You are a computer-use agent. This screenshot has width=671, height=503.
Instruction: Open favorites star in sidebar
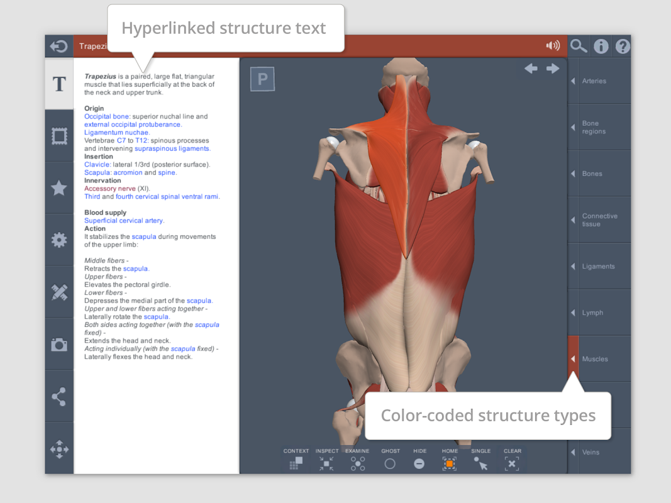(x=59, y=188)
